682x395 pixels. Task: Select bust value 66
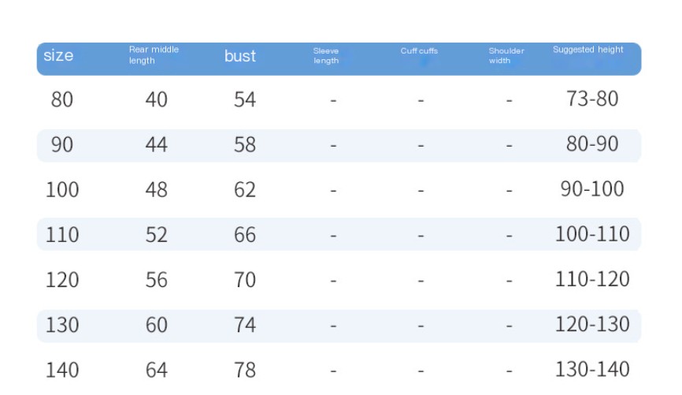click(244, 234)
